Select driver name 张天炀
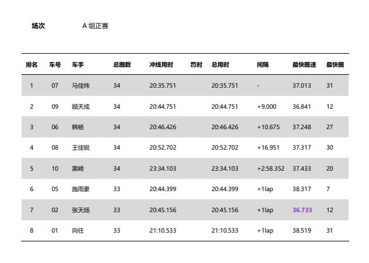Image resolution: width=369 pixels, height=263 pixels. pyautogui.click(x=81, y=210)
